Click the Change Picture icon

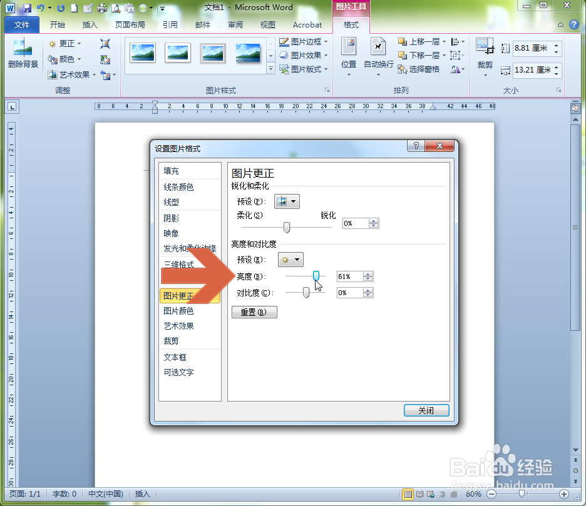click(105, 59)
